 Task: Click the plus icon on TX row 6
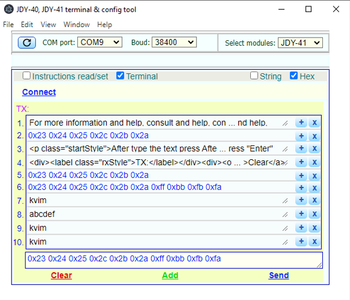point(302,187)
